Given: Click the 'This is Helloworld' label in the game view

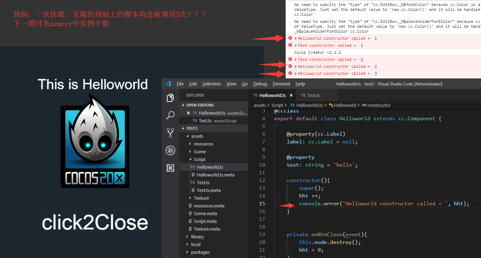Looking at the screenshot, I should [x=93, y=84].
